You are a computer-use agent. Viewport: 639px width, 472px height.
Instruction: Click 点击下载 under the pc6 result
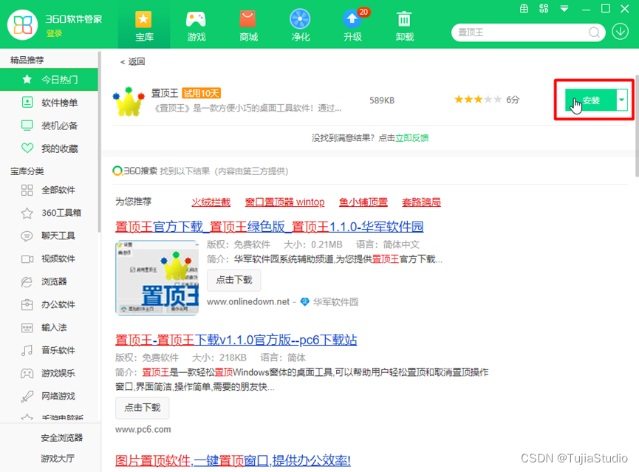click(143, 408)
